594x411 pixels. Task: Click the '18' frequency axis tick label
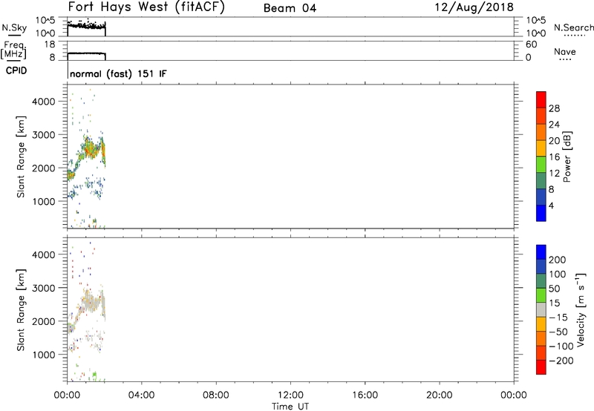(50, 45)
